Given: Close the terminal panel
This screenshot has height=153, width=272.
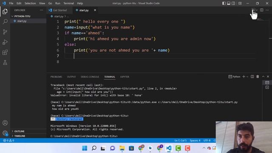Looking at the screenshot, I should point(268,76).
